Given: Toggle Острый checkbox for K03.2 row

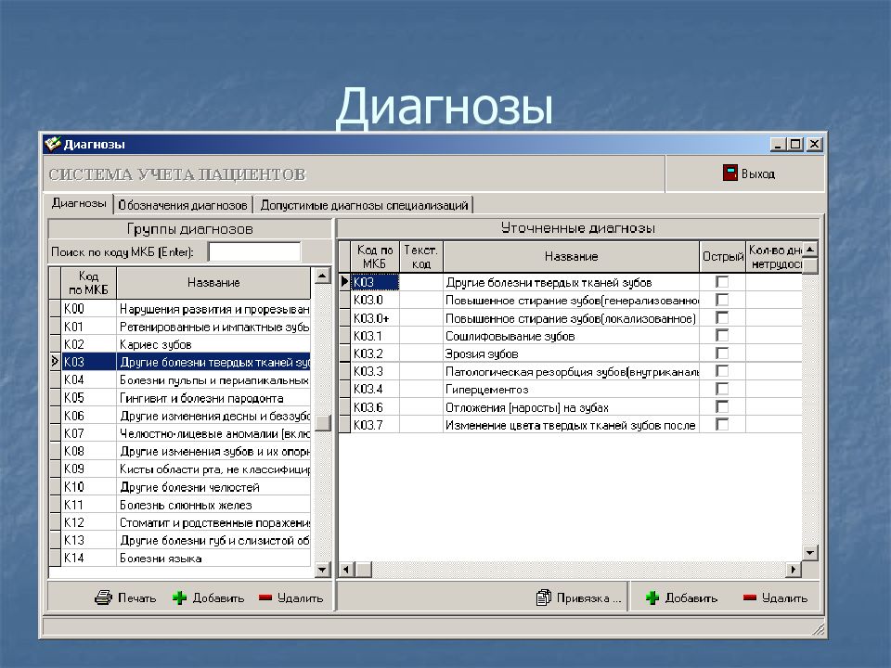Looking at the screenshot, I should pos(722,353).
